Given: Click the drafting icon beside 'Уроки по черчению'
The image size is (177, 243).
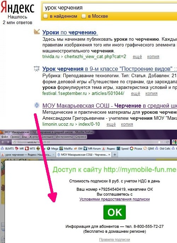Looking at the screenshot, I should (x=37, y=32).
